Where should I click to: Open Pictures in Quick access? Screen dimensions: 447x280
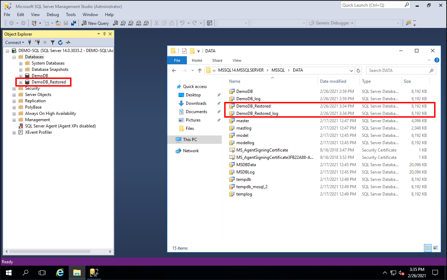(x=193, y=120)
